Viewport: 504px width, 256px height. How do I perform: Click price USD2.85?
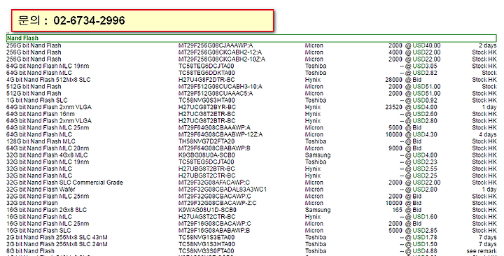(425, 231)
